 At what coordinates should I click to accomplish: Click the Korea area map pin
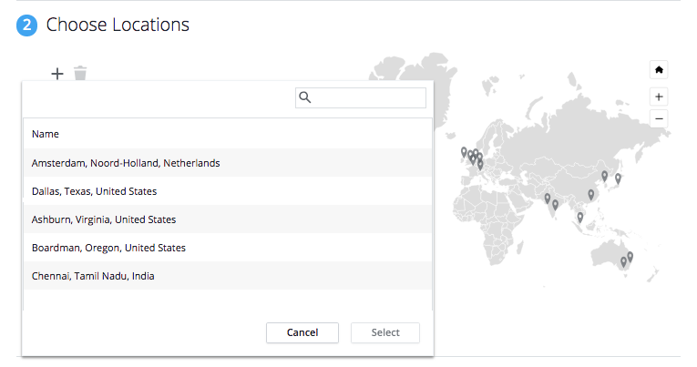click(x=605, y=176)
